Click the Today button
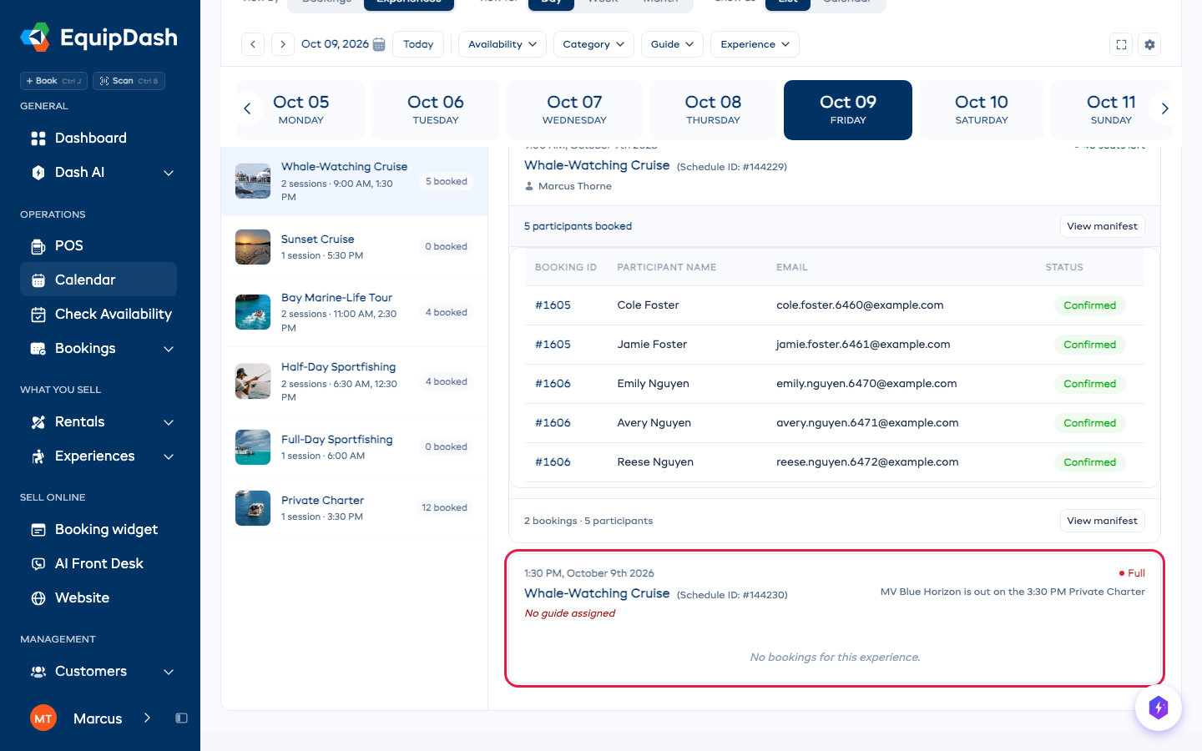Image resolution: width=1202 pixels, height=751 pixels. (x=418, y=44)
